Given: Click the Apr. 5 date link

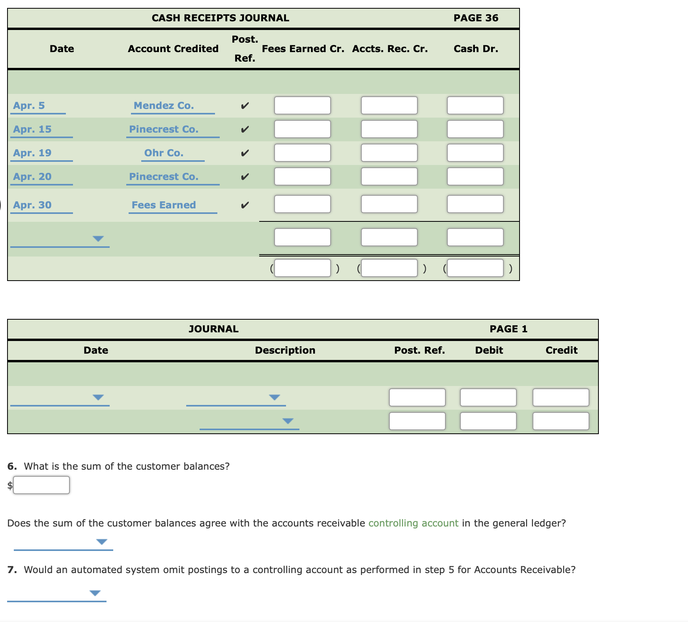Looking at the screenshot, I should coord(29,105).
